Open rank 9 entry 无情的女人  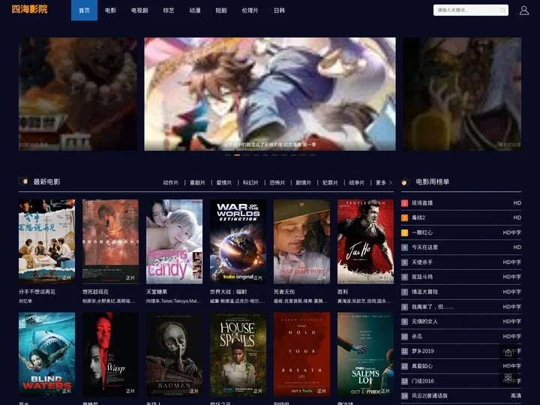(461, 321)
